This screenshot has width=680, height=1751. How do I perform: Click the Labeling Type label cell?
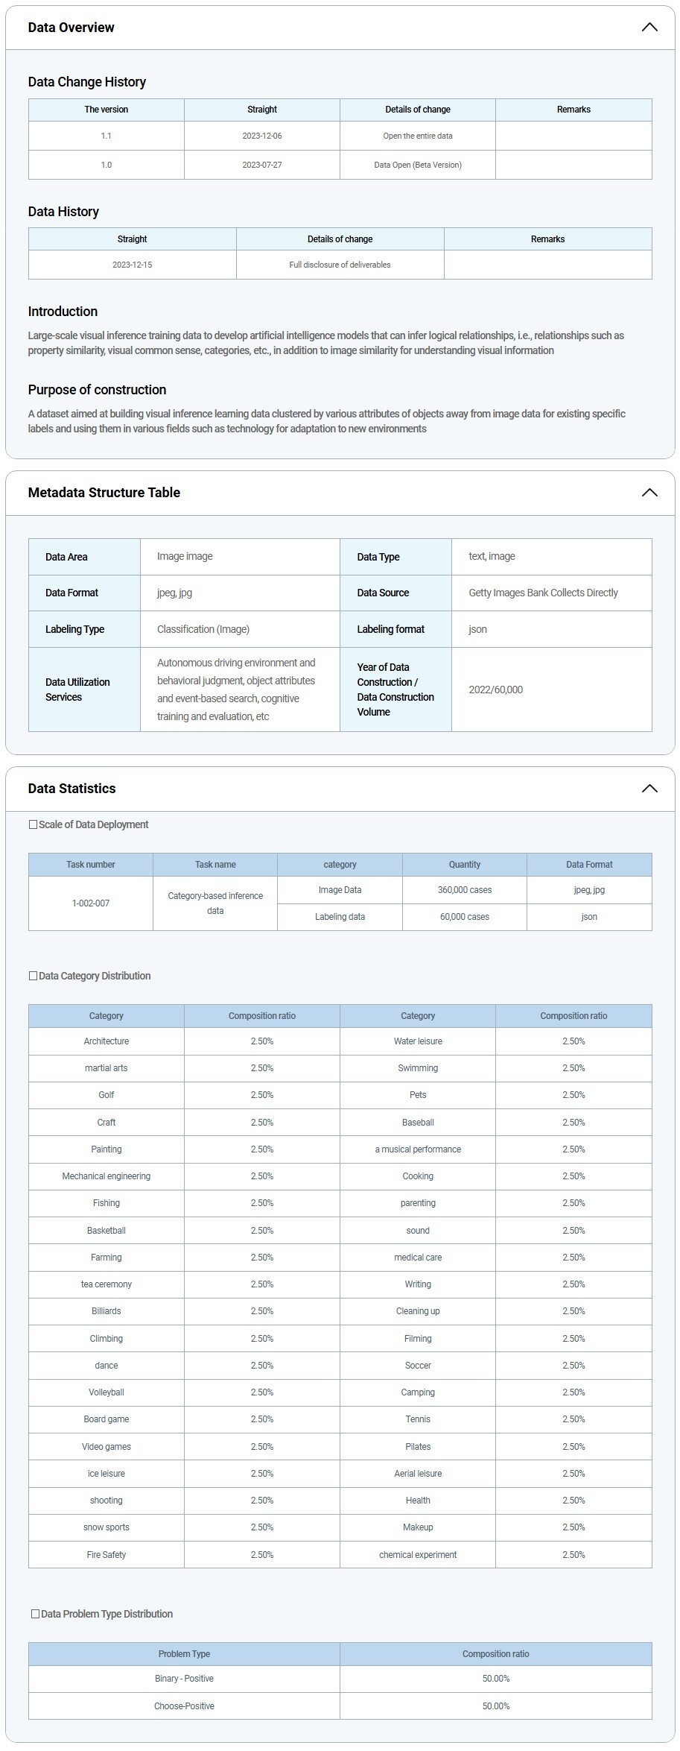[74, 629]
